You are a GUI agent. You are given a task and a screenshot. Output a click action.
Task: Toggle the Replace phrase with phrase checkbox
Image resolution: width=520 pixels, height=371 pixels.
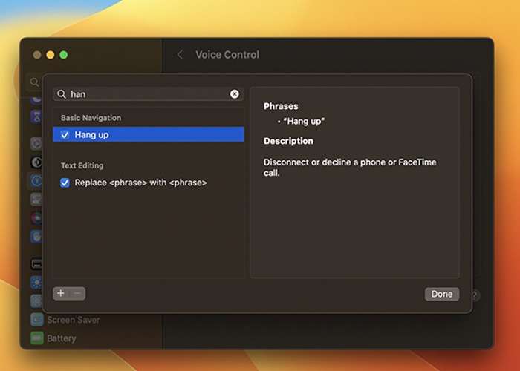click(65, 183)
